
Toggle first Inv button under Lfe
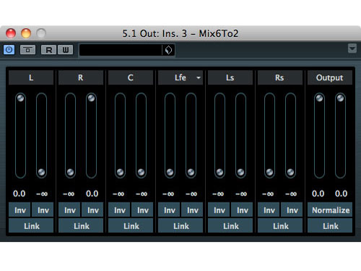(x=169, y=210)
